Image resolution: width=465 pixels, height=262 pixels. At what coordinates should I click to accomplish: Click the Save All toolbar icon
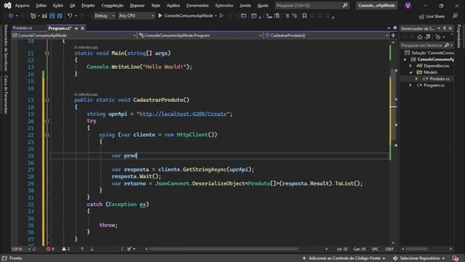pyautogui.click(x=60, y=16)
